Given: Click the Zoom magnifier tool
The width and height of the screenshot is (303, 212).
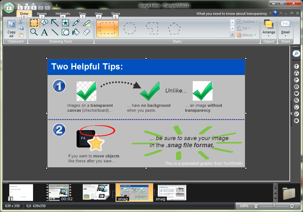Looking at the screenshot, I should 34,32.
